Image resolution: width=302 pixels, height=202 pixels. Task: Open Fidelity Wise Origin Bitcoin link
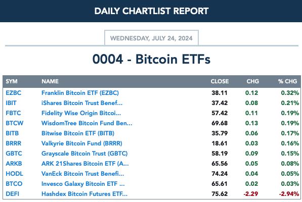(81, 113)
